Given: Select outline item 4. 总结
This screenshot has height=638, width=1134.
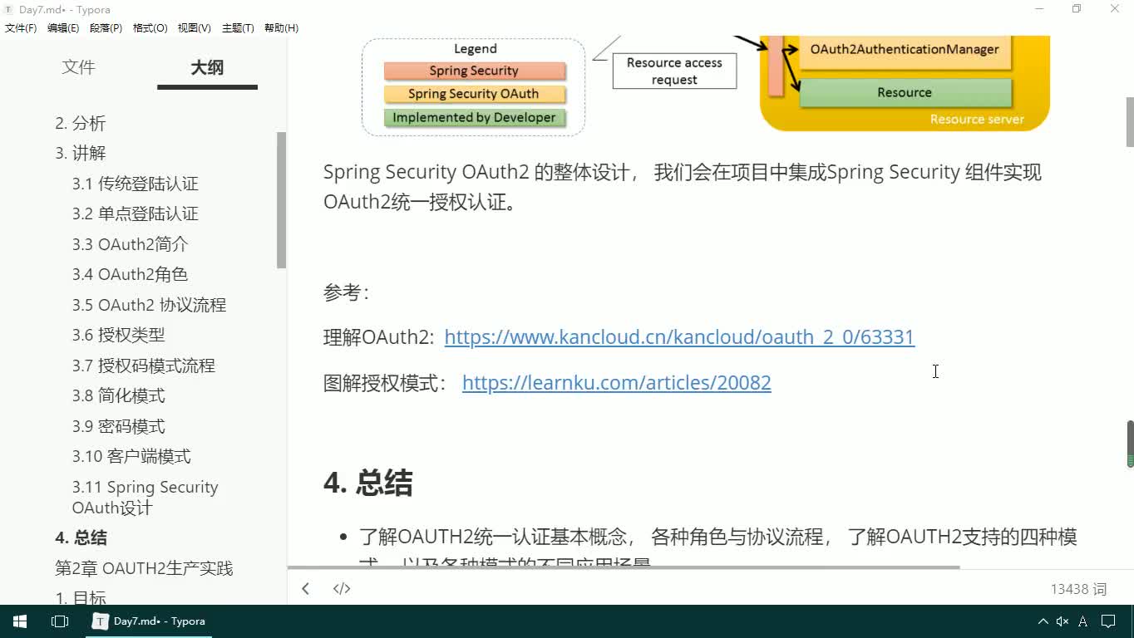Looking at the screenshot, I should (x=81, y=537).
